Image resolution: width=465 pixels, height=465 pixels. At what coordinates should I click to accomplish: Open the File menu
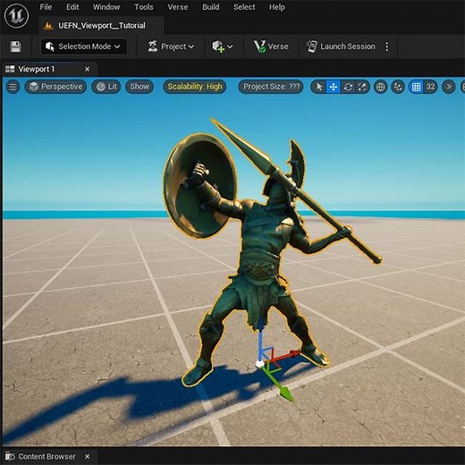click(46, 7)
